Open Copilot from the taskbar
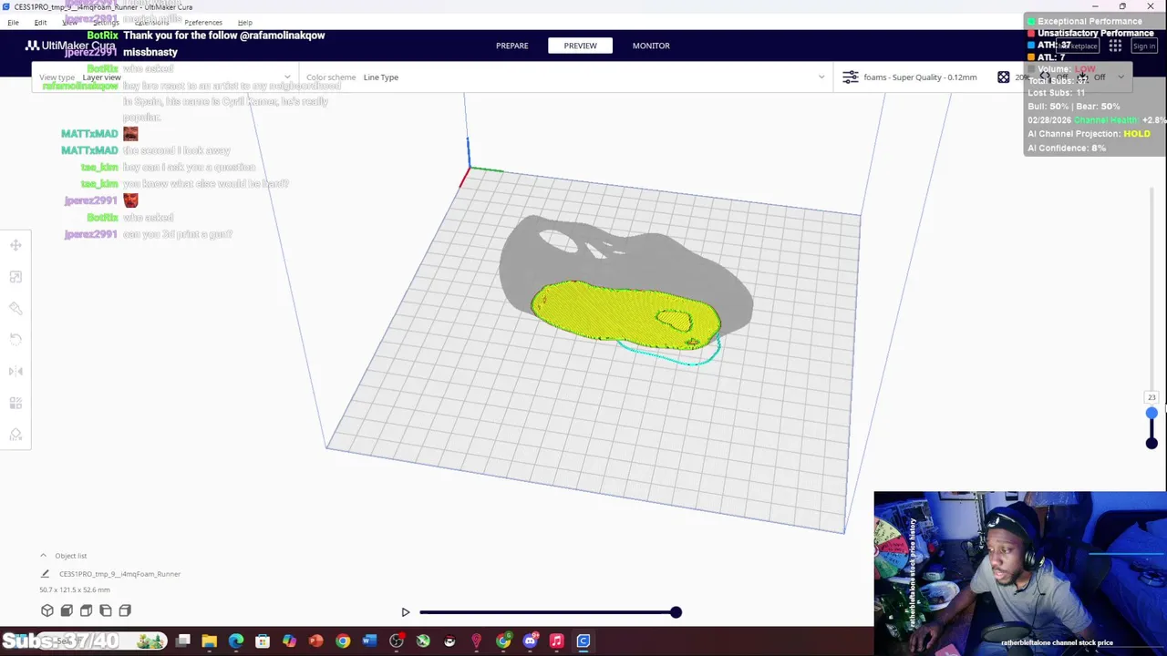The image size is (1167, 656). (289, 641)
